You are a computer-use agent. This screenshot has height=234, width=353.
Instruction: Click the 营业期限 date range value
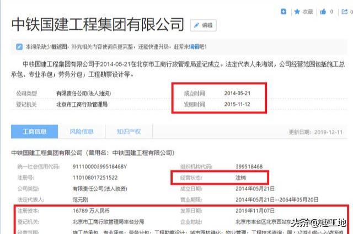[277, 200]
